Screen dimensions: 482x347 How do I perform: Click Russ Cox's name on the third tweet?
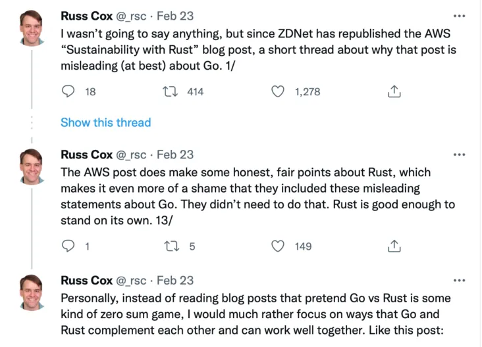click(86, 281)
